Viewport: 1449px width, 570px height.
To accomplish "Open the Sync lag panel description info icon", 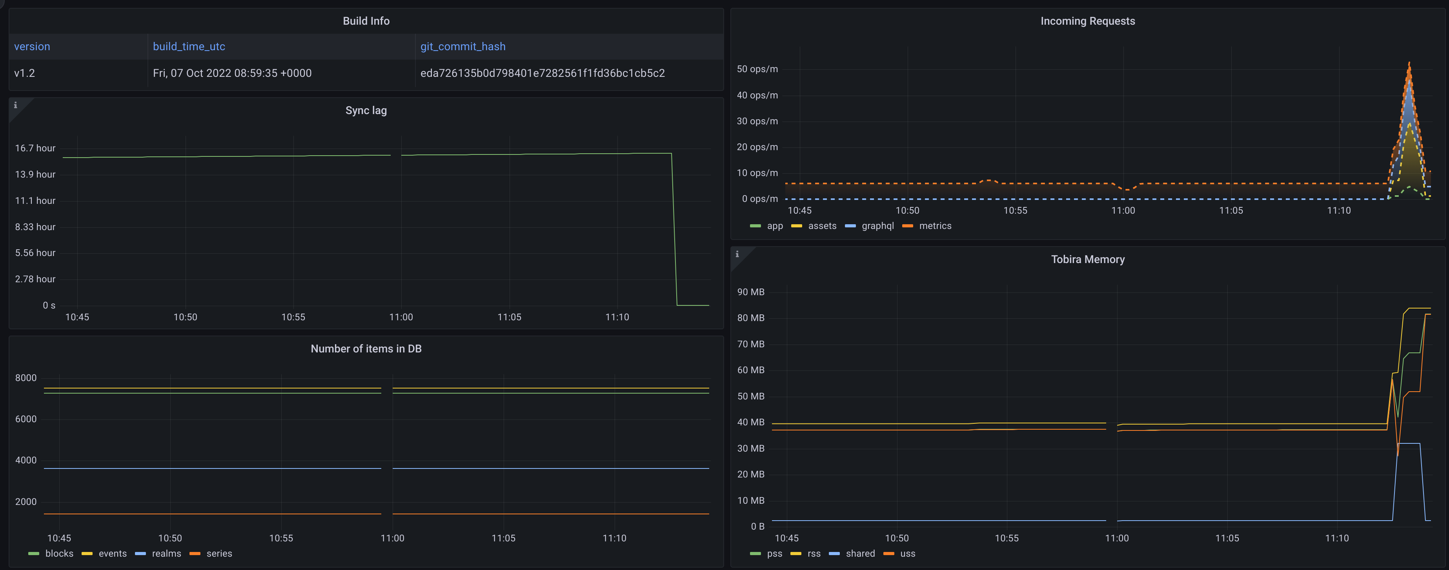I will pos(16,105).
